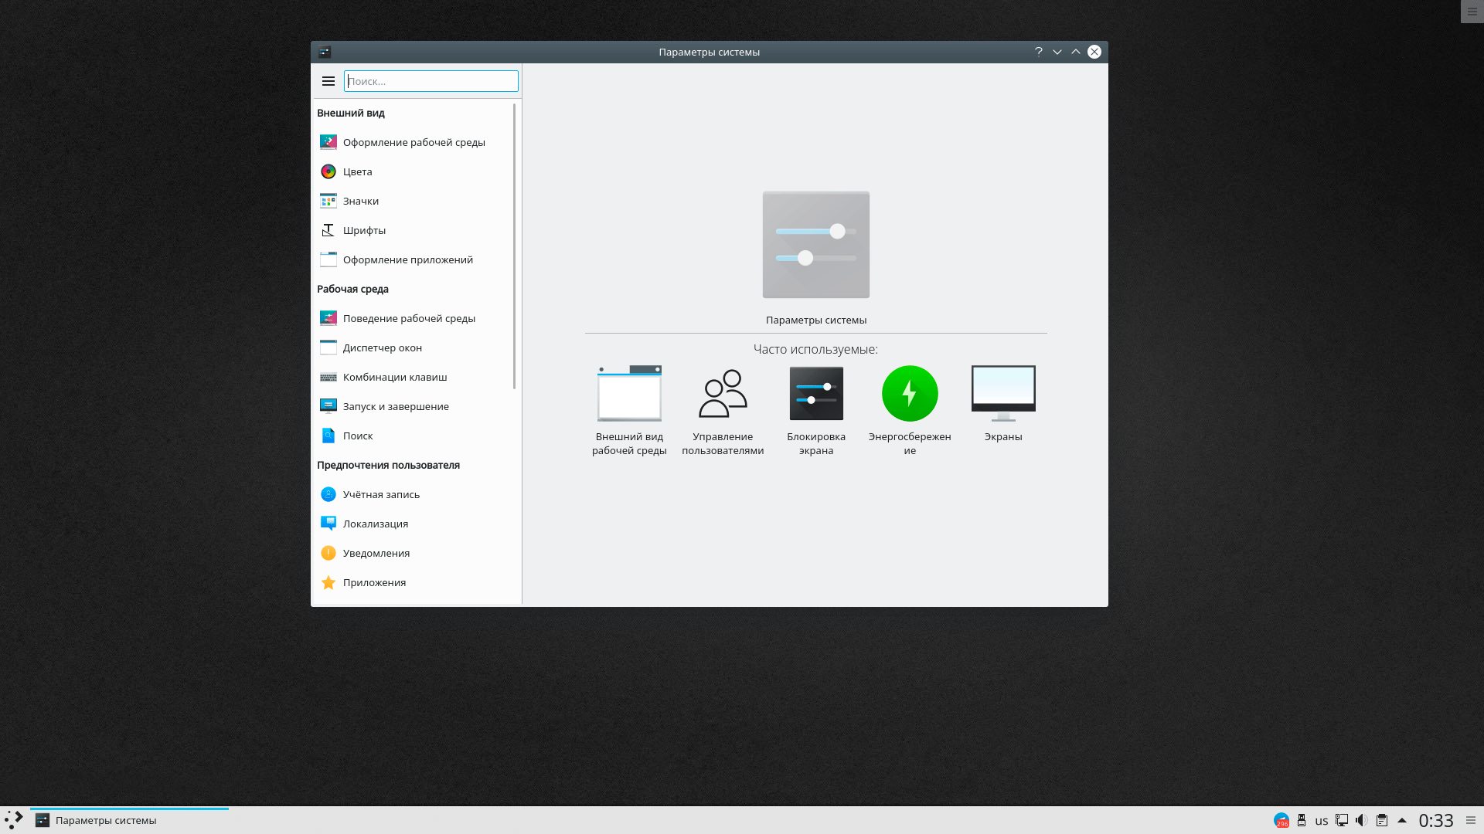Image resolution: width=1484 pixels, height=834 pixels.
Task: Open the application launcher in the taskbar
Action: 14,820
